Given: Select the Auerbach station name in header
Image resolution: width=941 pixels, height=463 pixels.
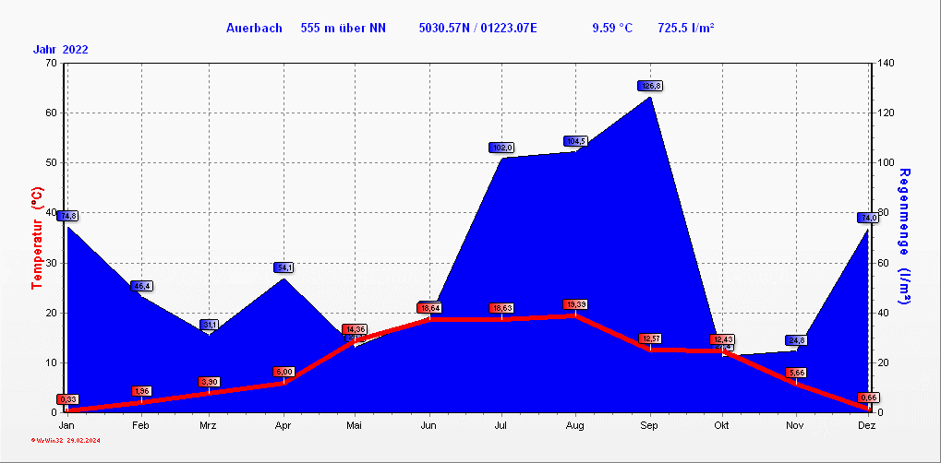Looking at the screenshot, I should click(x=254, y=28).
